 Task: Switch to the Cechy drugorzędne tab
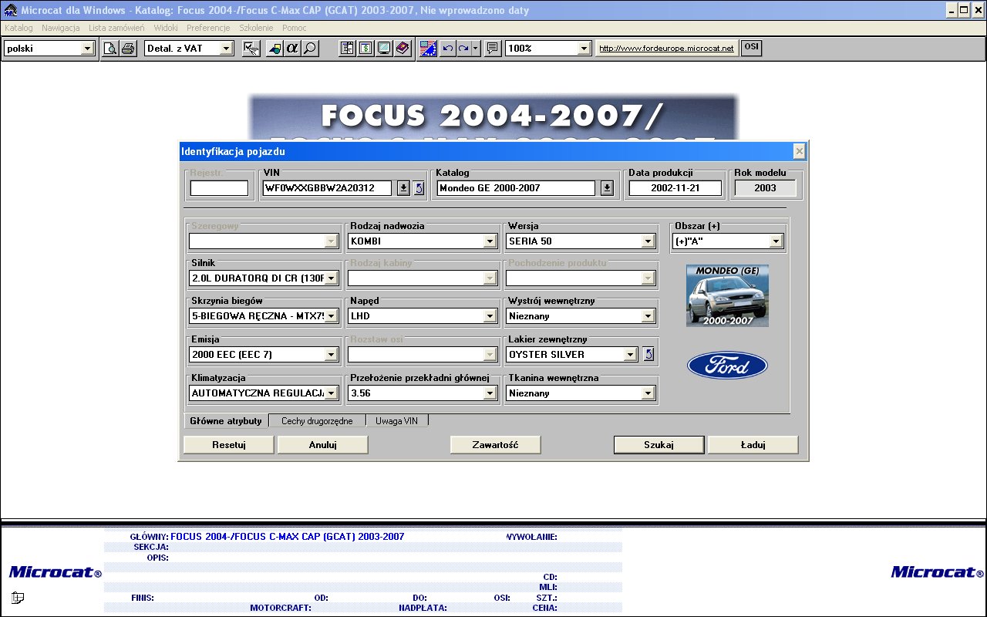point(317,421)
